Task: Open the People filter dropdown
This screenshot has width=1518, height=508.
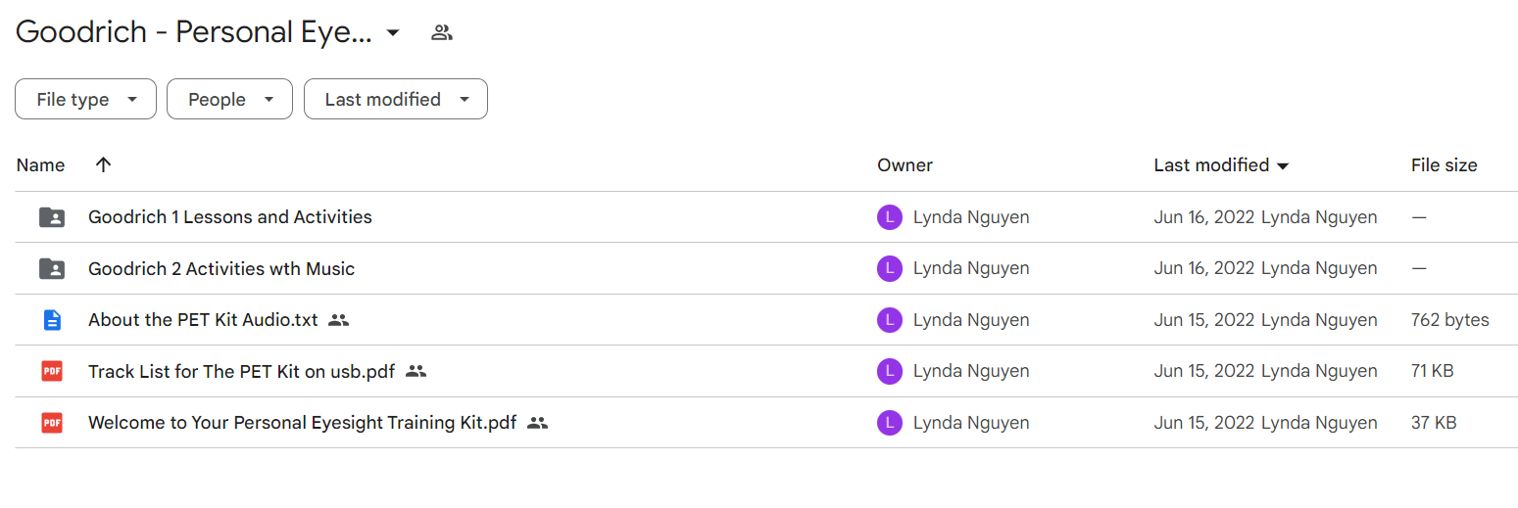Action: [229, 99]
